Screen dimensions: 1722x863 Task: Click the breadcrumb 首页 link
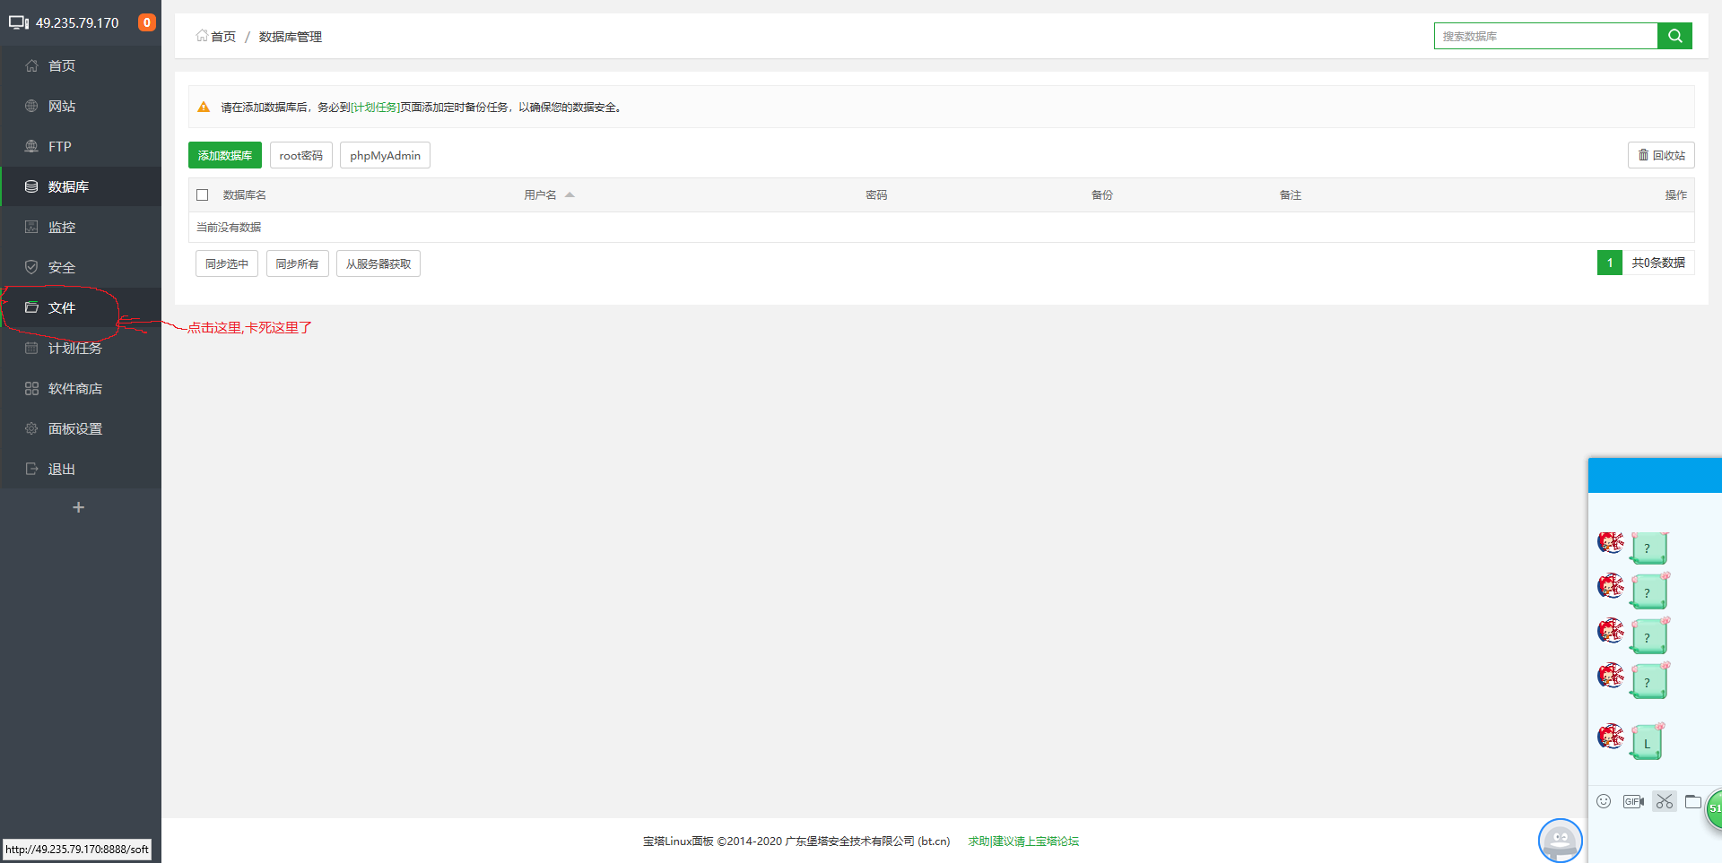tap(216, 37)
